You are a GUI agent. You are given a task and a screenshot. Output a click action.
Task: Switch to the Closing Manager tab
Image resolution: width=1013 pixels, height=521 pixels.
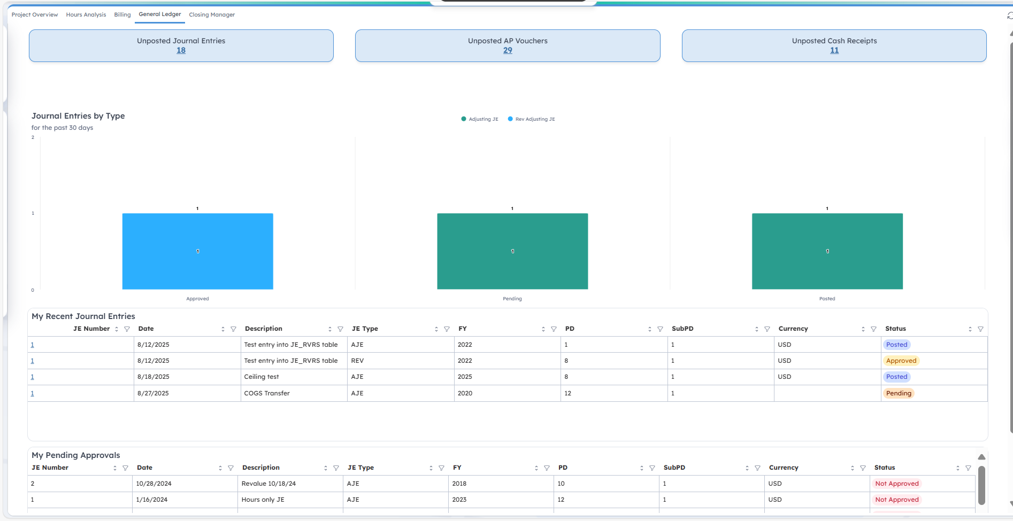pos(212,15)
